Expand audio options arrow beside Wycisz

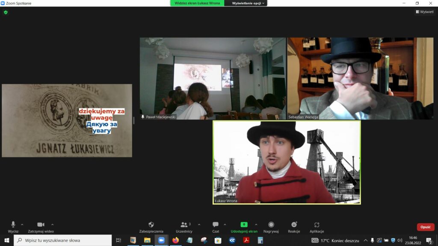(x=22, y=225)
